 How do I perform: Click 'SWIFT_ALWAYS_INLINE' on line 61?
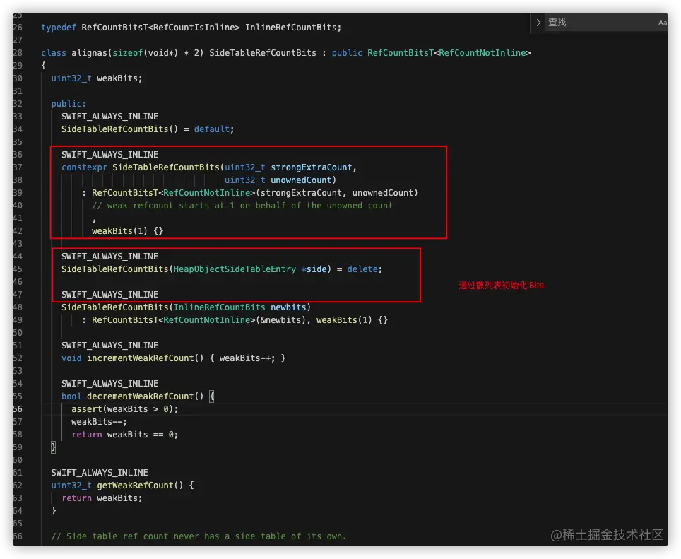100,473
